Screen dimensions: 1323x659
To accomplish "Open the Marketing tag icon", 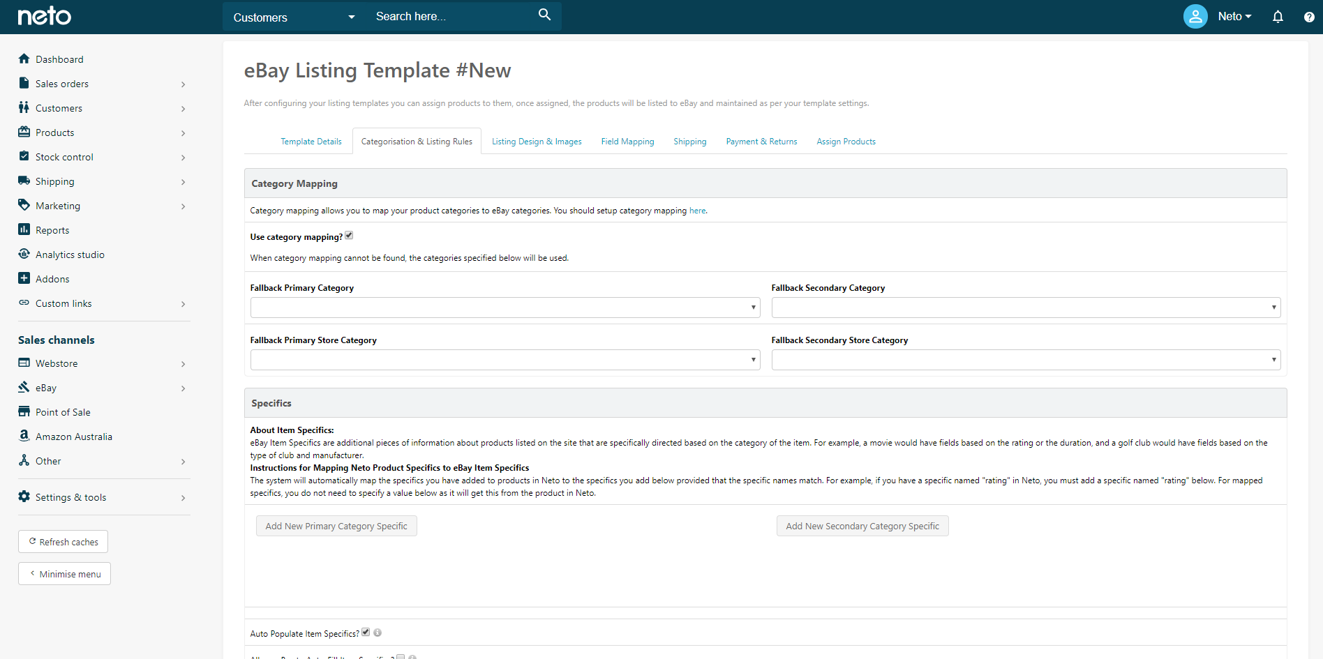I will tap(24, 205).
